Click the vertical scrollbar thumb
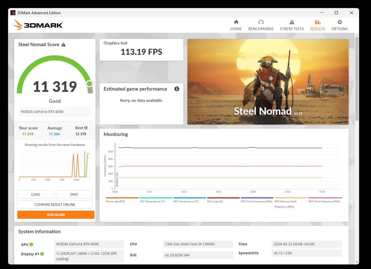Viewport: 371px width, 269px height. [x=357, y=79]
